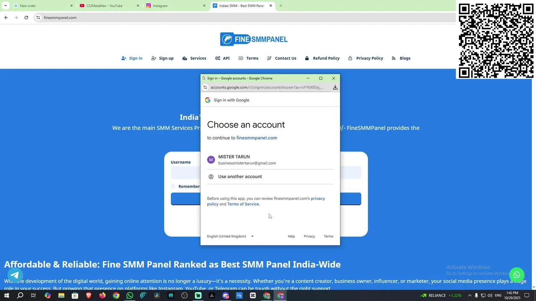Click the site info icon beside finesmmpanel.com URL
The image size is (536, 301).
point(38,18)
